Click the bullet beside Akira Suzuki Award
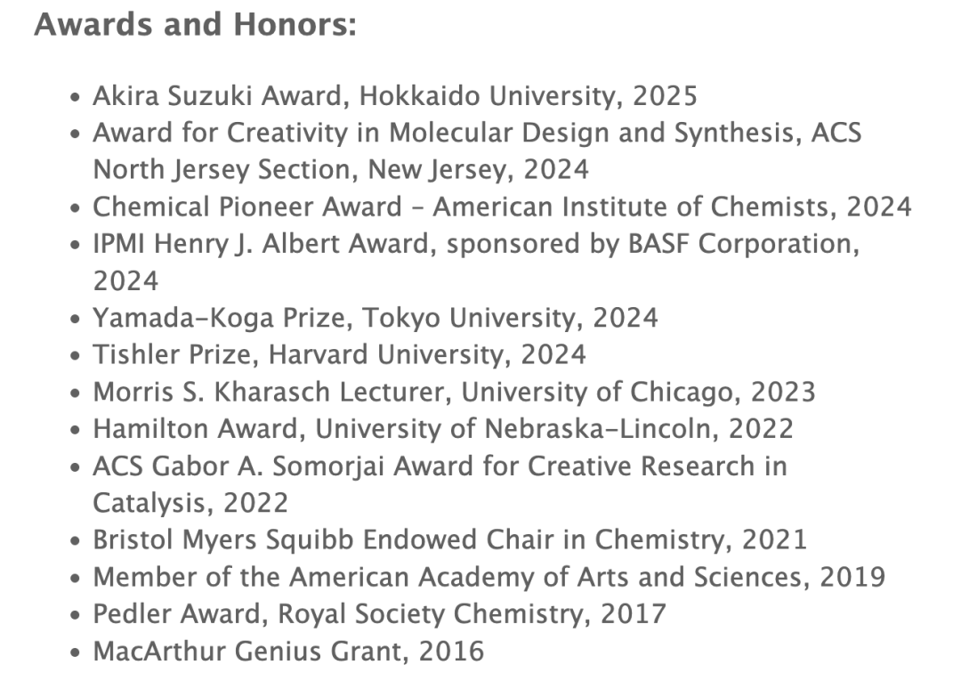The width and height of the screenshot is (961, 673). (75, 97)
